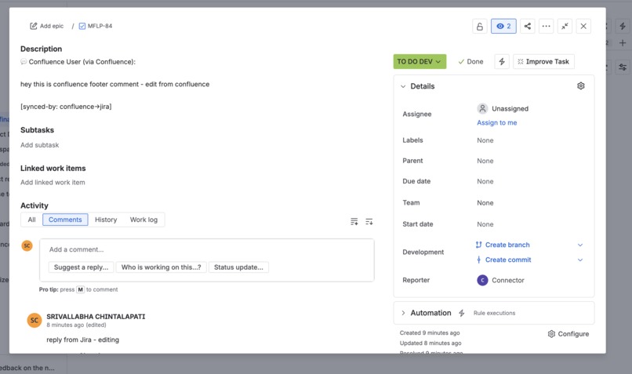Viewport: 632px width, 374px height.
Task: Click the share icon
Action: (x=527, y=26)
